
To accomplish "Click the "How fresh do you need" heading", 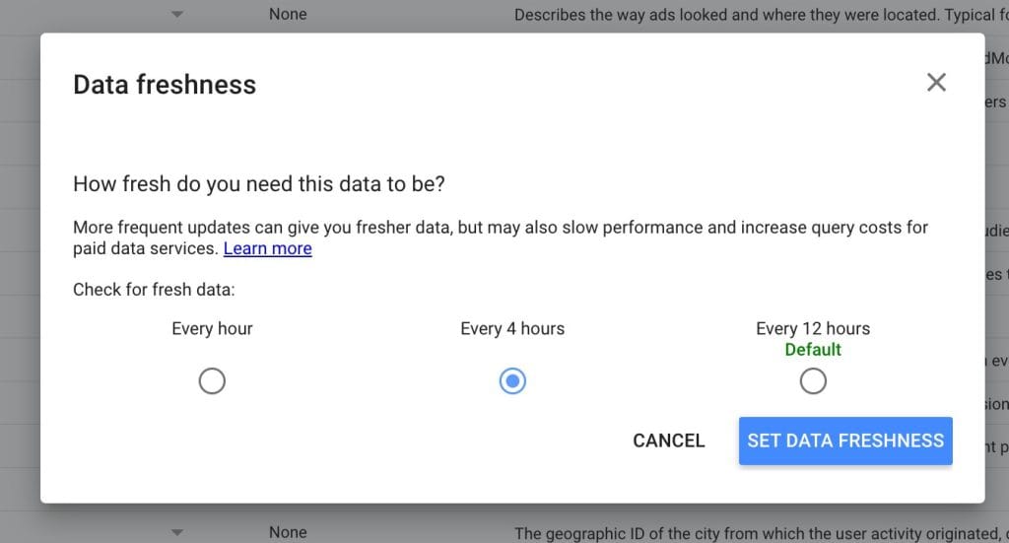I will 259,184.
